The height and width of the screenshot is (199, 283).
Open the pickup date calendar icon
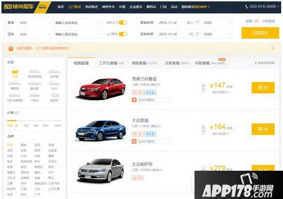click(197, 23)
